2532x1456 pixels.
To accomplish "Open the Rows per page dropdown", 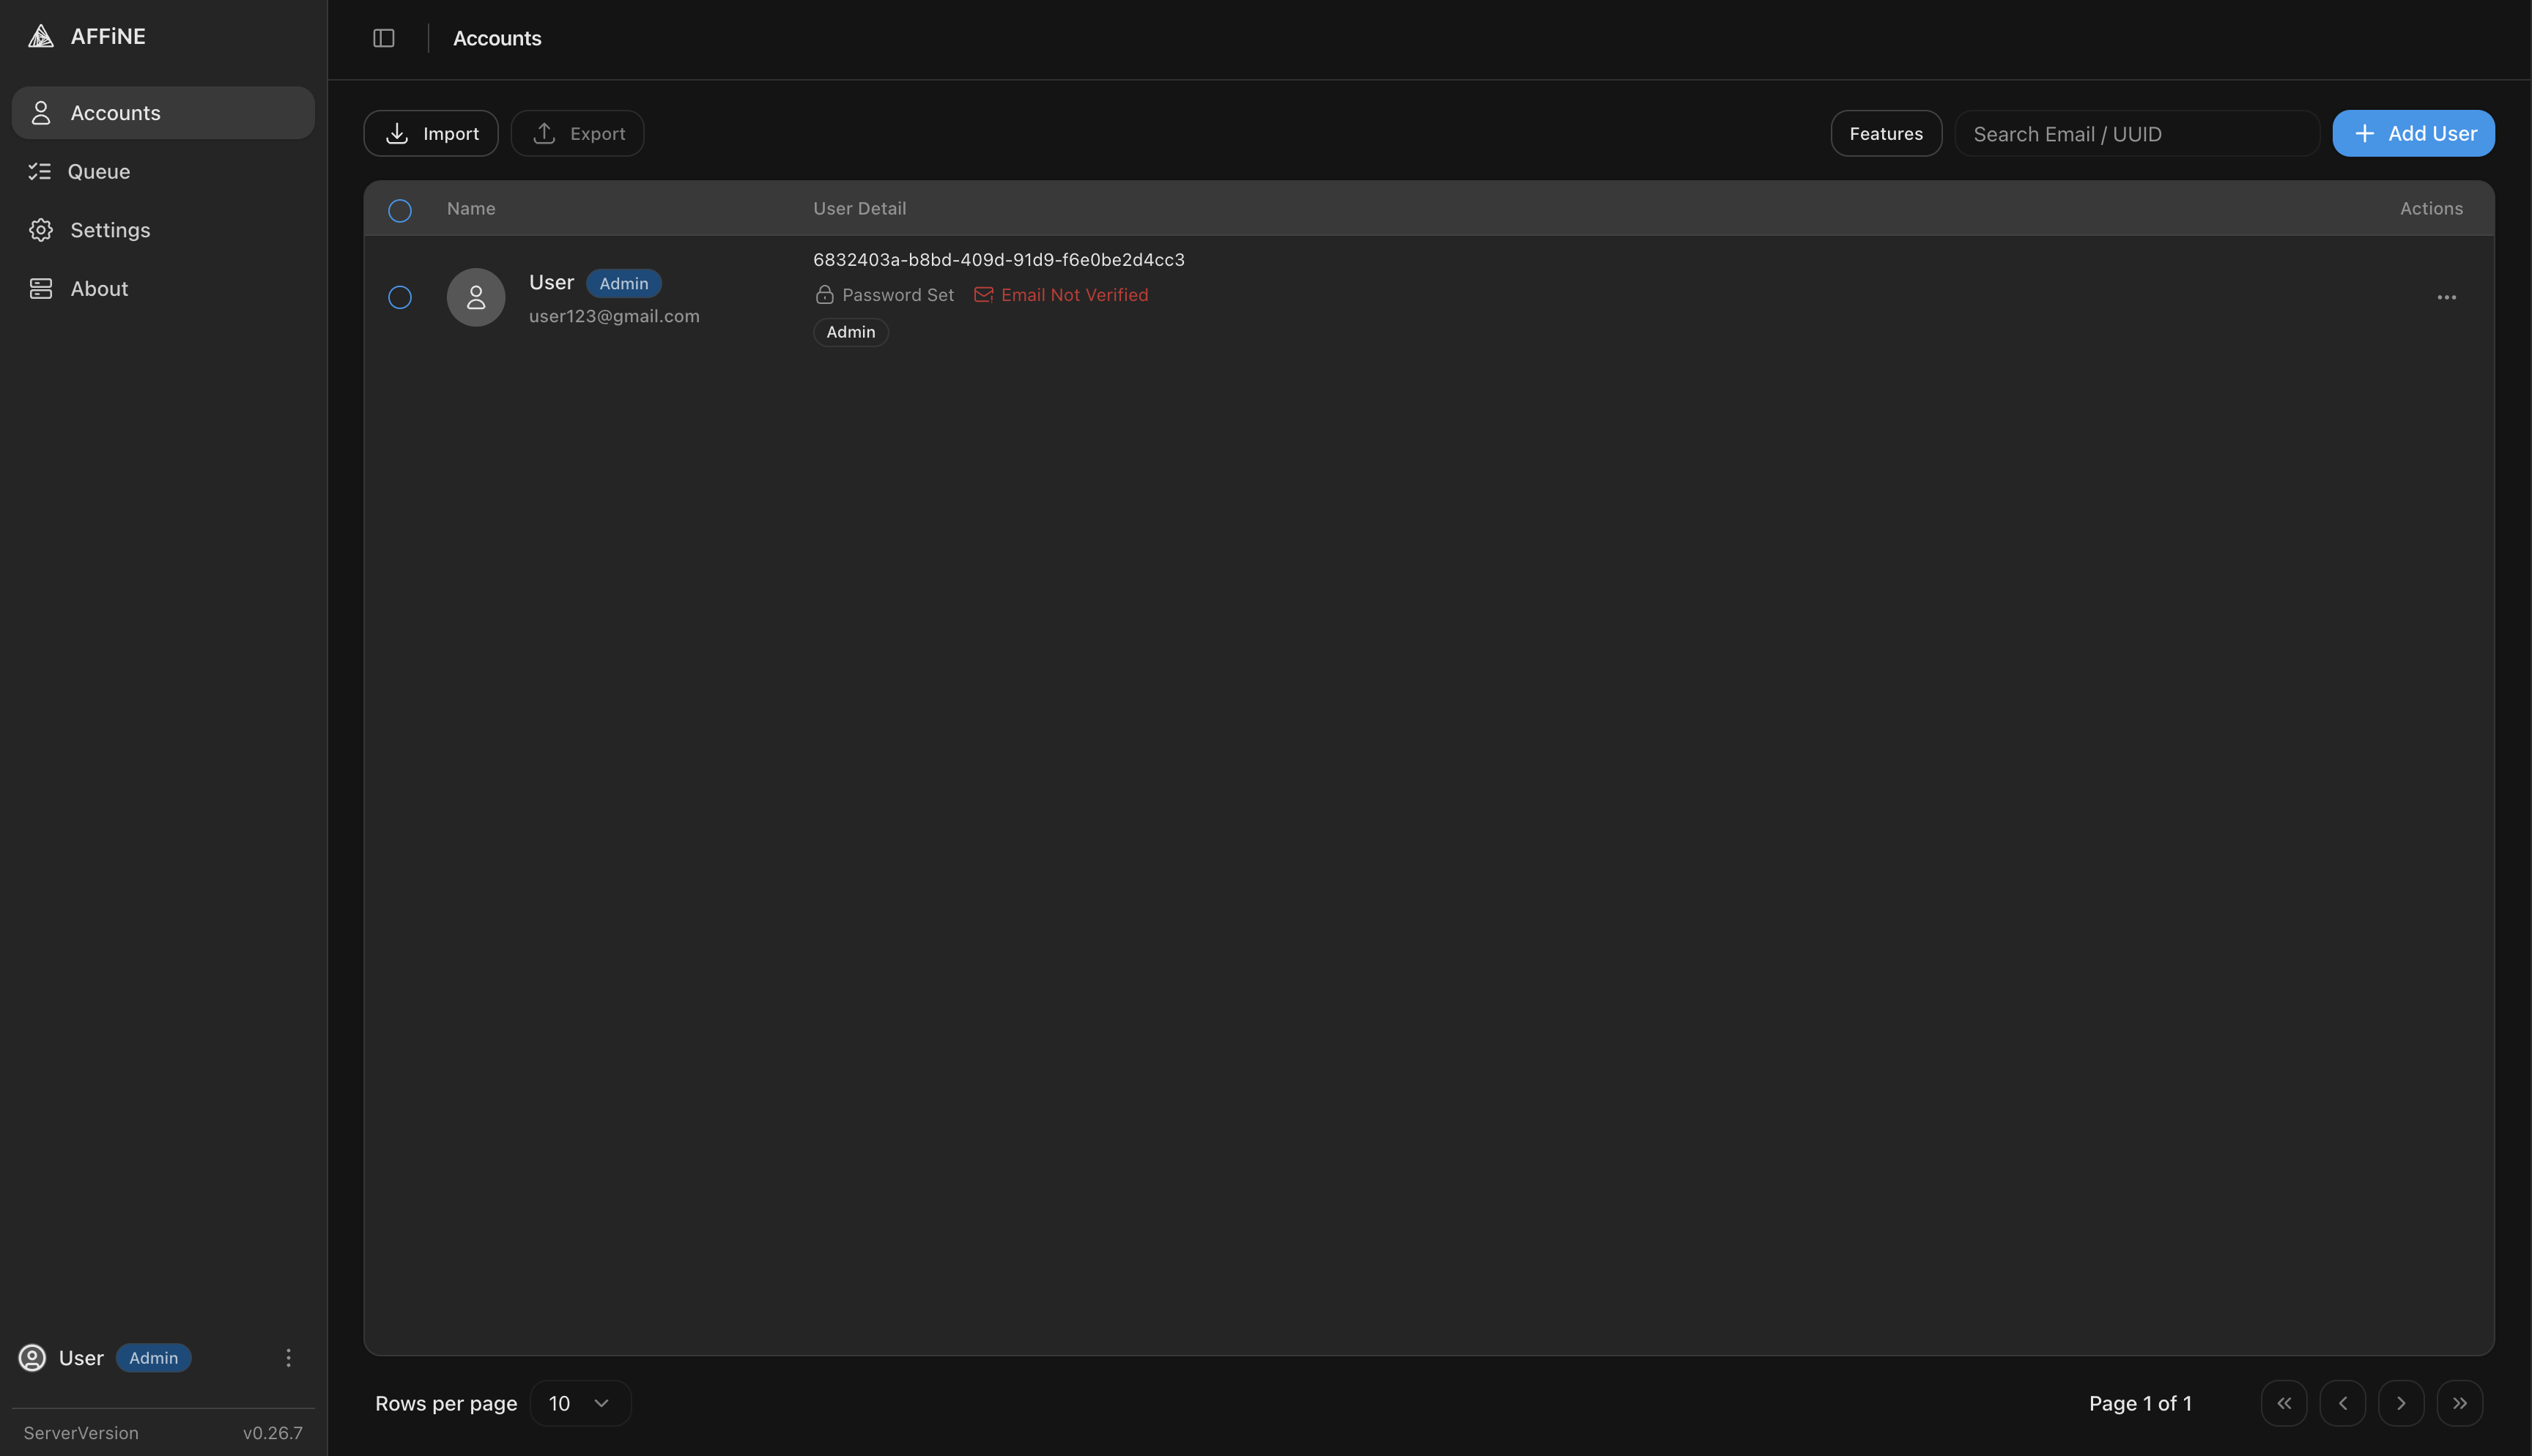I will [x=580, y=1403].
